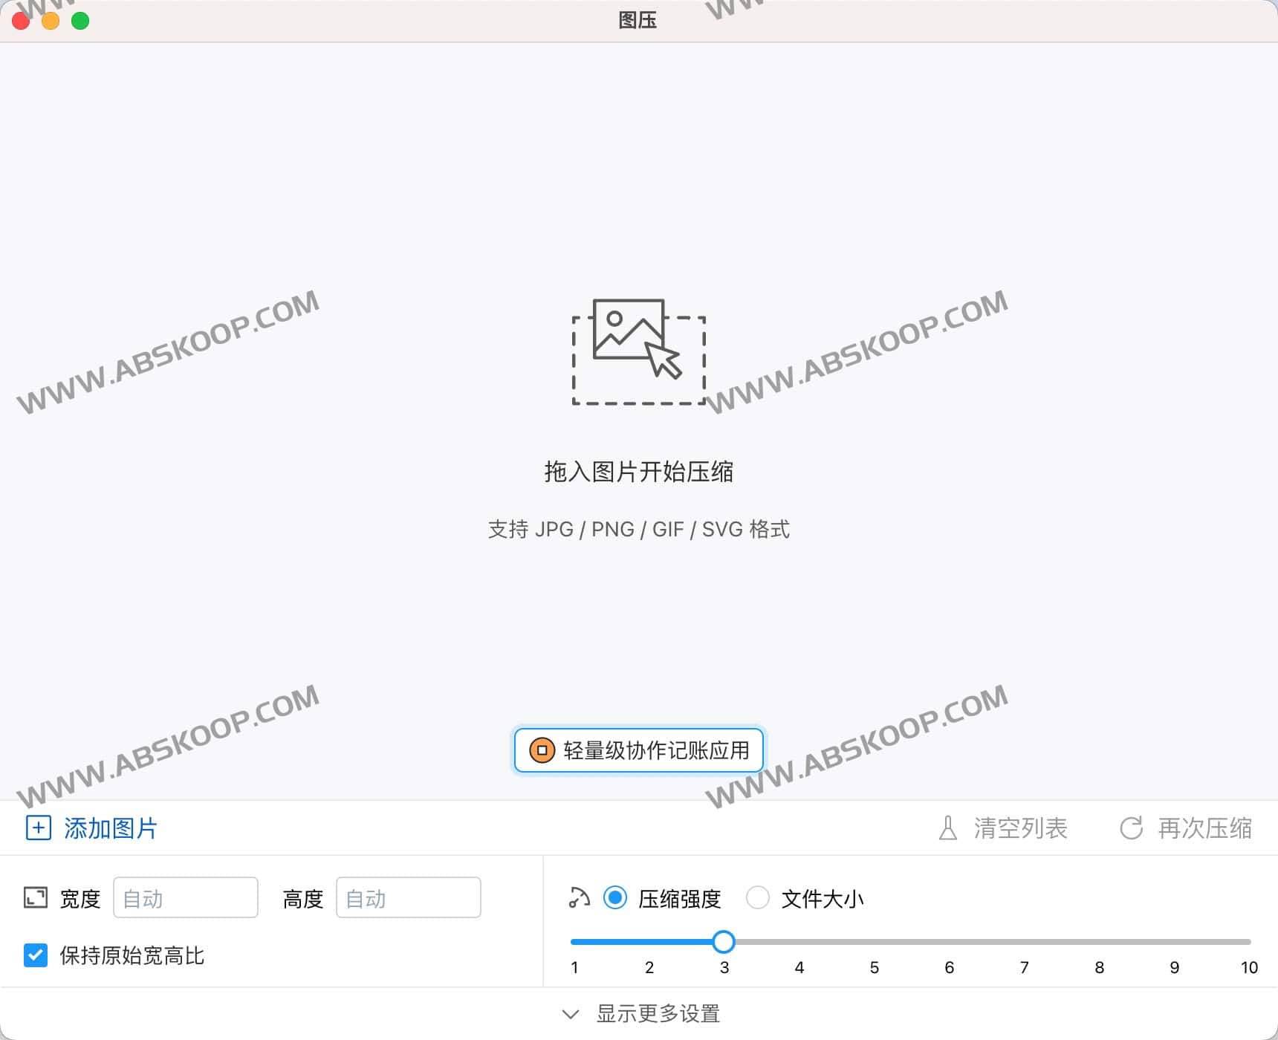Open the 高度 input field

(x=408, y=897)
